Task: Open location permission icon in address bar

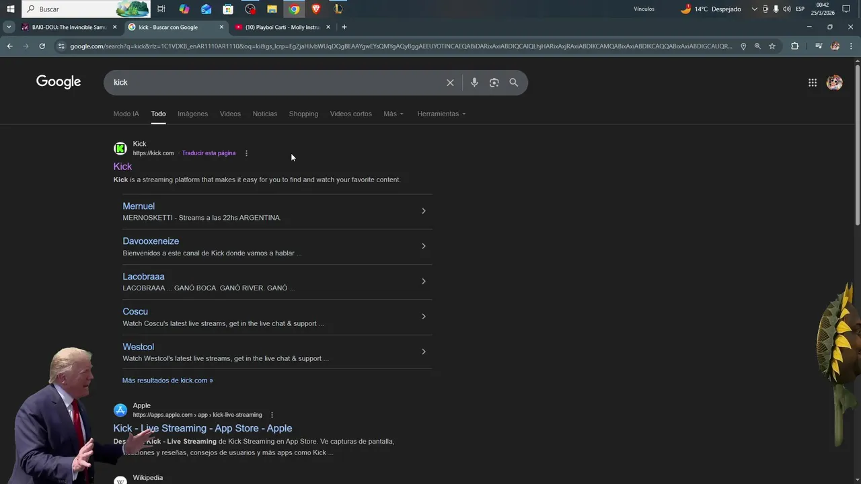Action: pyautogui.click(x=743, y=46)
